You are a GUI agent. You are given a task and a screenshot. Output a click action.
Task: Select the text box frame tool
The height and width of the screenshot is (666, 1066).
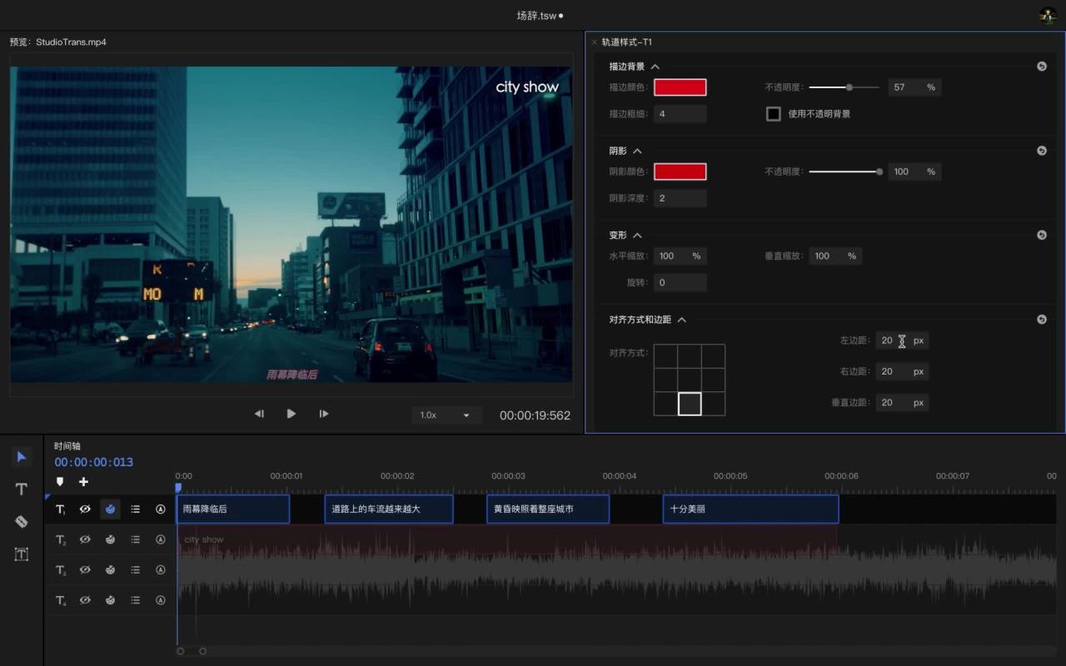22,554
